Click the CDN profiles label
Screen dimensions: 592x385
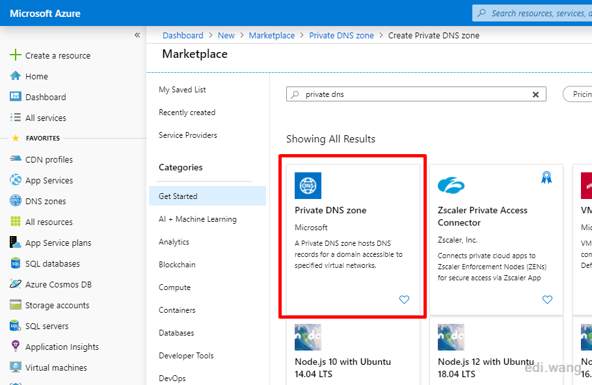coord(49,160)
